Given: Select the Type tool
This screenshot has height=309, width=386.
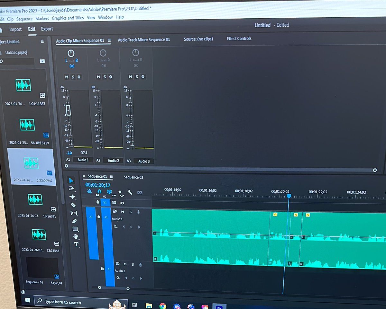Looking at the screenshot, I should click(x=77, y=244).
